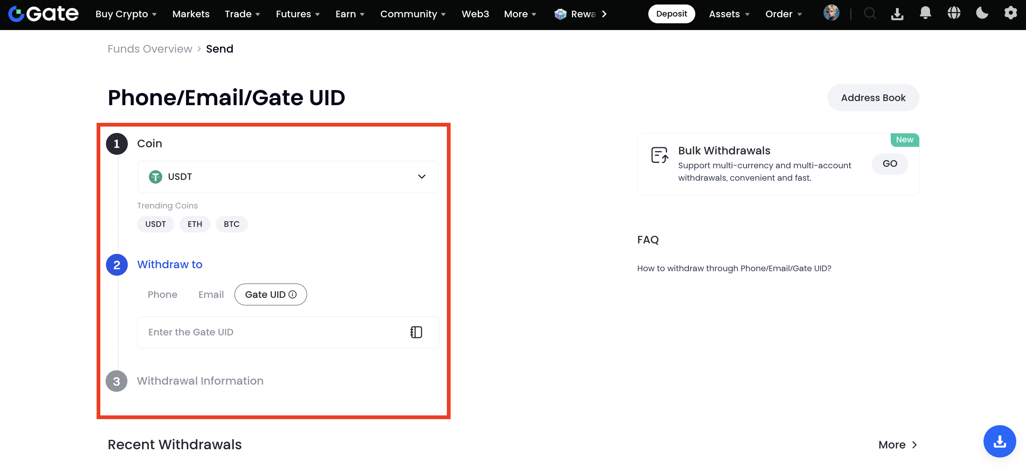The height and width of the screenshot is (471, 1026).
Task: Choose the ETH trending coin chip
Action: click(195, 224)
